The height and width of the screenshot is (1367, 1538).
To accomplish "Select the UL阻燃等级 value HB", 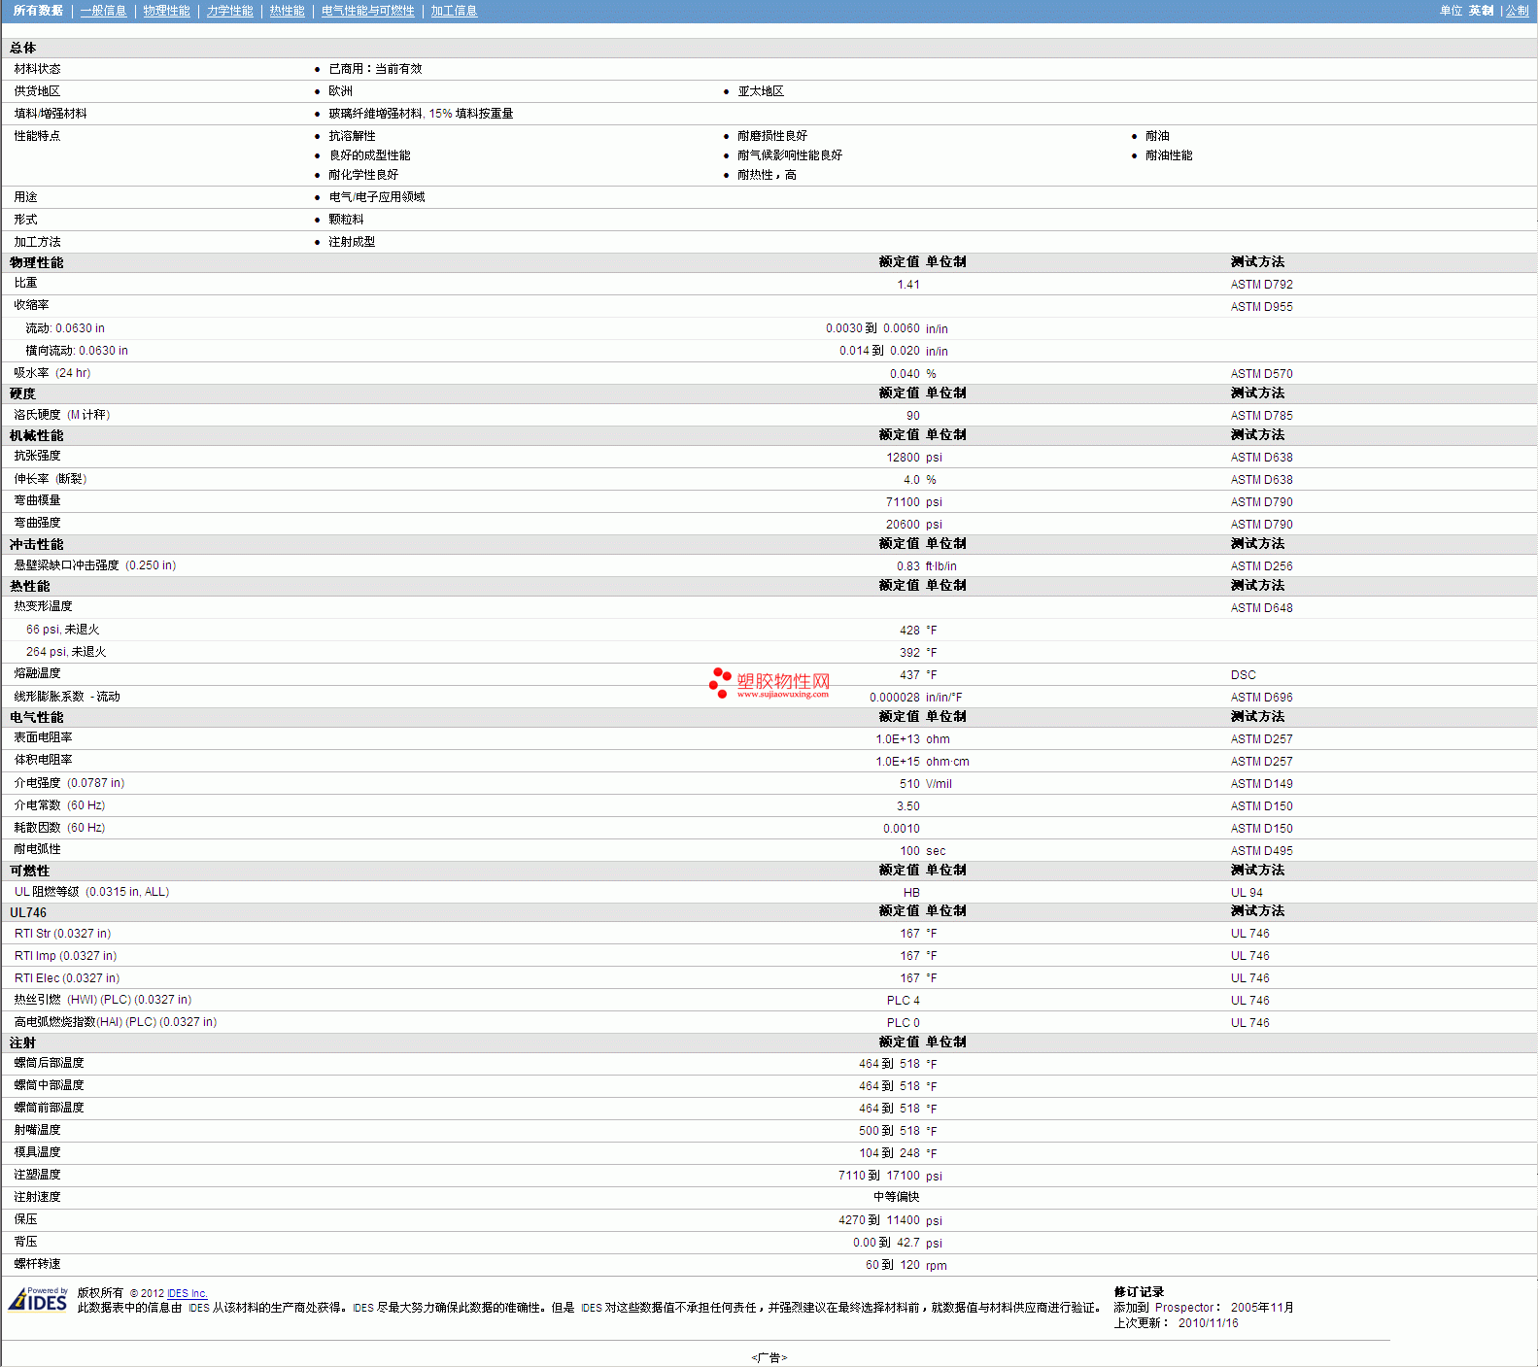I will (911, 893).
